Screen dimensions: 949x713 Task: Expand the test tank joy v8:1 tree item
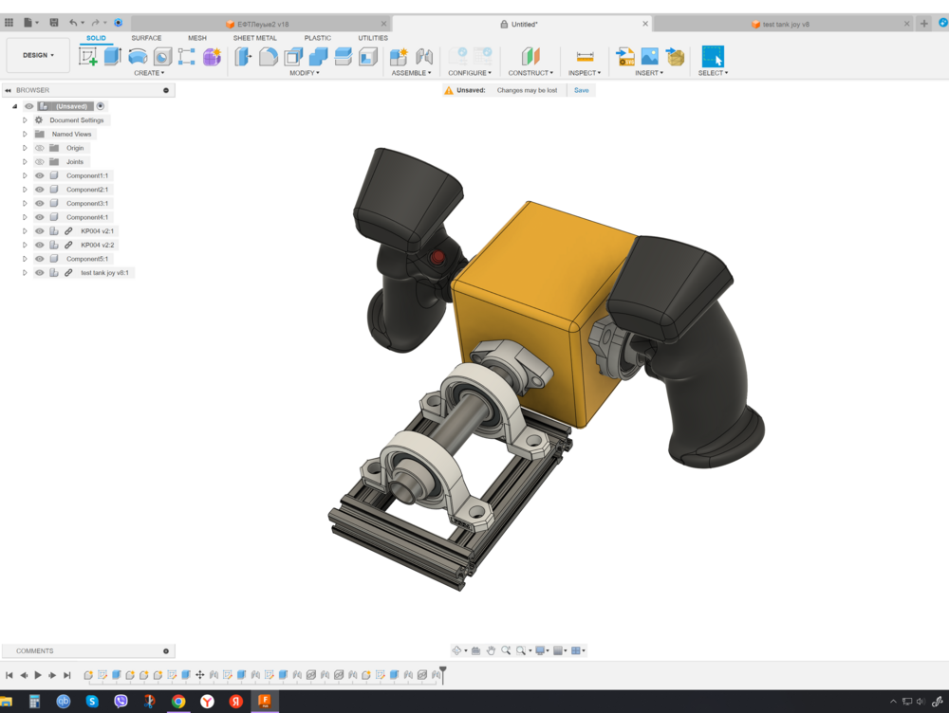pos(24,272)
